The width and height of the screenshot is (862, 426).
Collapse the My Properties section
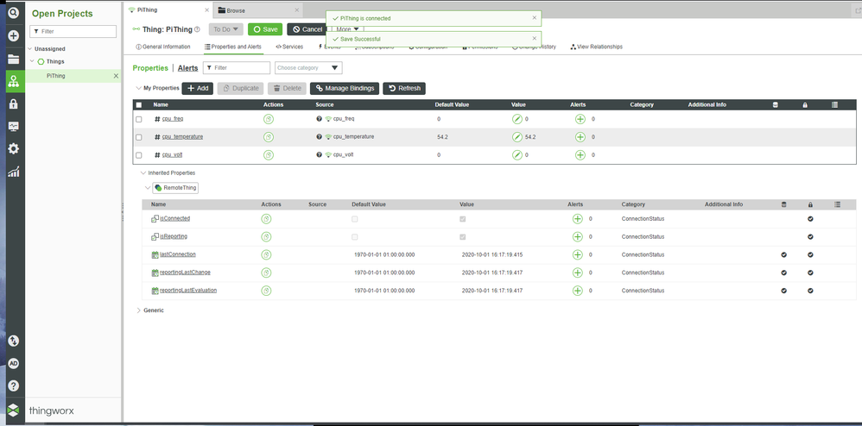138,88
